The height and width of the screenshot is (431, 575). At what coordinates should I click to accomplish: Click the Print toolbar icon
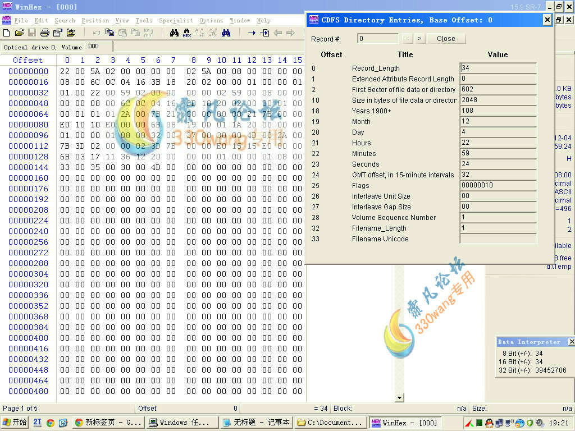coord(45,33)
